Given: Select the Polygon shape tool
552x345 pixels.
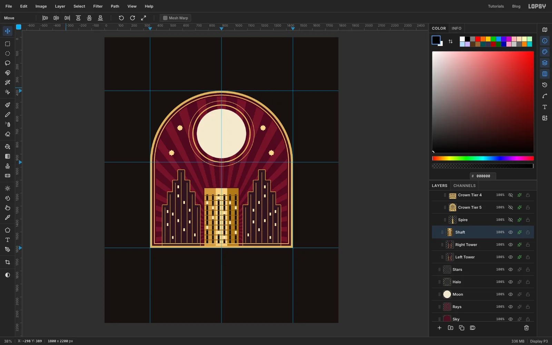Looking at the screenshot, I should [x=8, y=230].
